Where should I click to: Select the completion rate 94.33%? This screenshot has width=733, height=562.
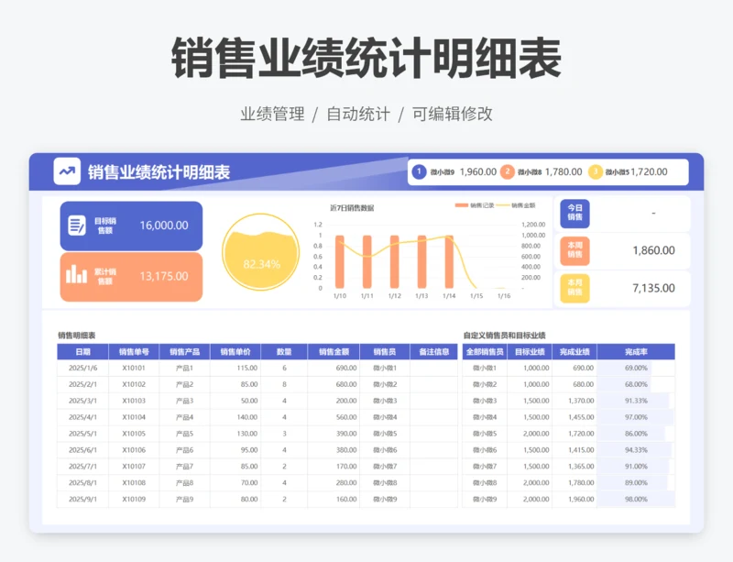click(x=636, y=450)
